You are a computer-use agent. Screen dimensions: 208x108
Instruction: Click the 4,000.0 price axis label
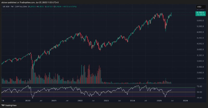pos(200,44)
